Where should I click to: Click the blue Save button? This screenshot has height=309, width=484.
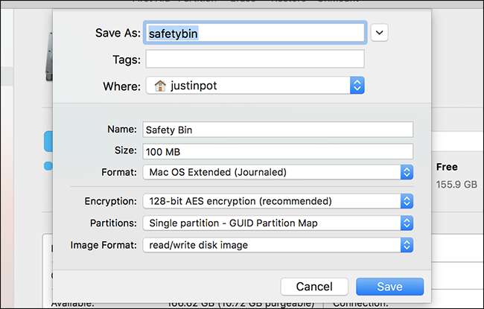point(389,287)
